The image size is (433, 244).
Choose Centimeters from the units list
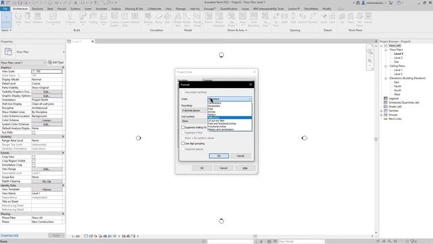tap(229, 103)
